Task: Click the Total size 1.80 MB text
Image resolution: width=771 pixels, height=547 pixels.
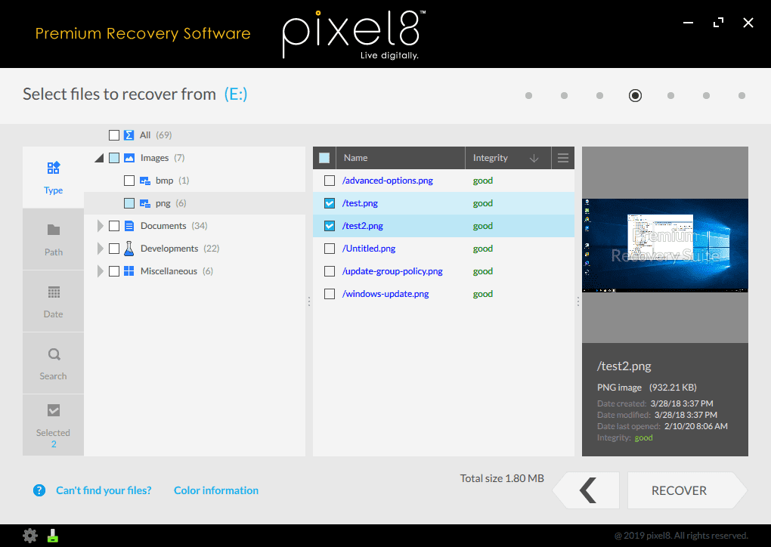Action: tap(502, 478)
